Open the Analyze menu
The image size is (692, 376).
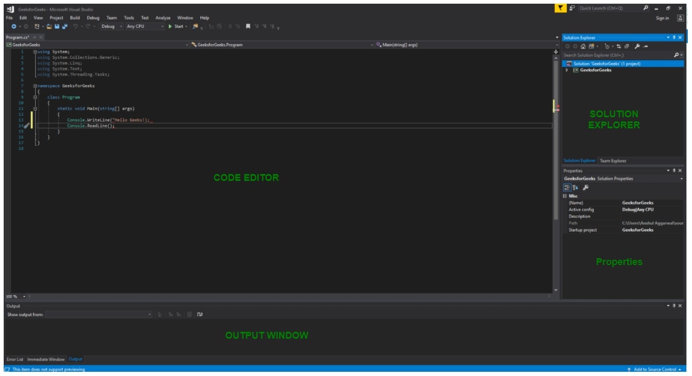pyautogui.click(x=163, y=18)
